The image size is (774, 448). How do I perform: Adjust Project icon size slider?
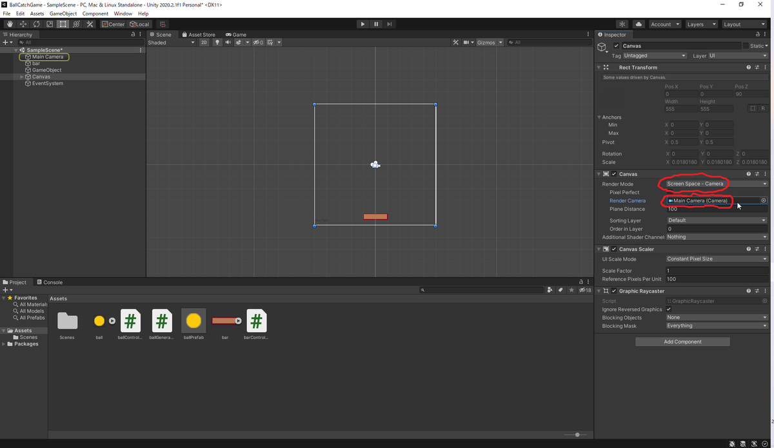(576, 434)
